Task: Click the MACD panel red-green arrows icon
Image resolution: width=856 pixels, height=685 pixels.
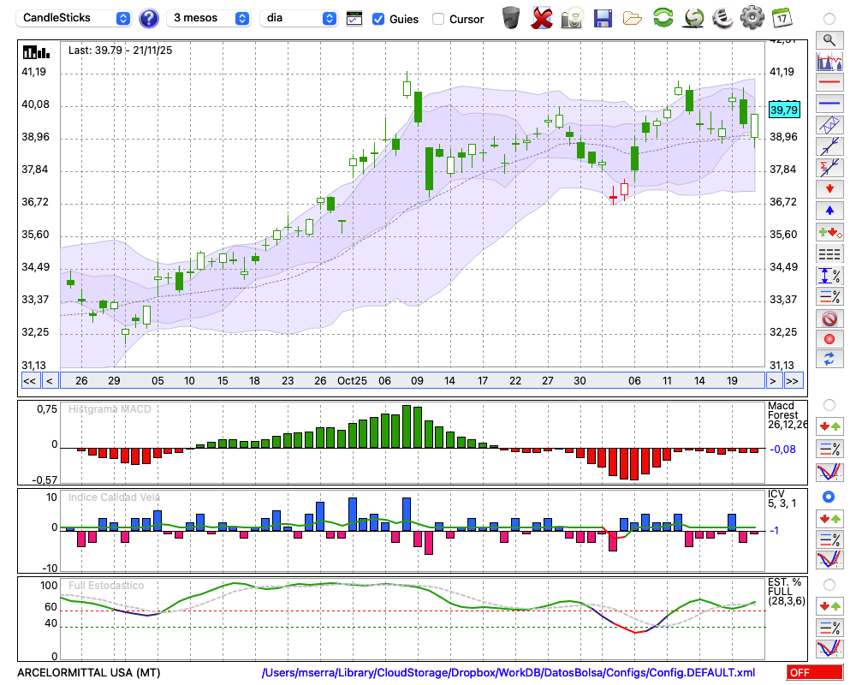Action: 829,426
